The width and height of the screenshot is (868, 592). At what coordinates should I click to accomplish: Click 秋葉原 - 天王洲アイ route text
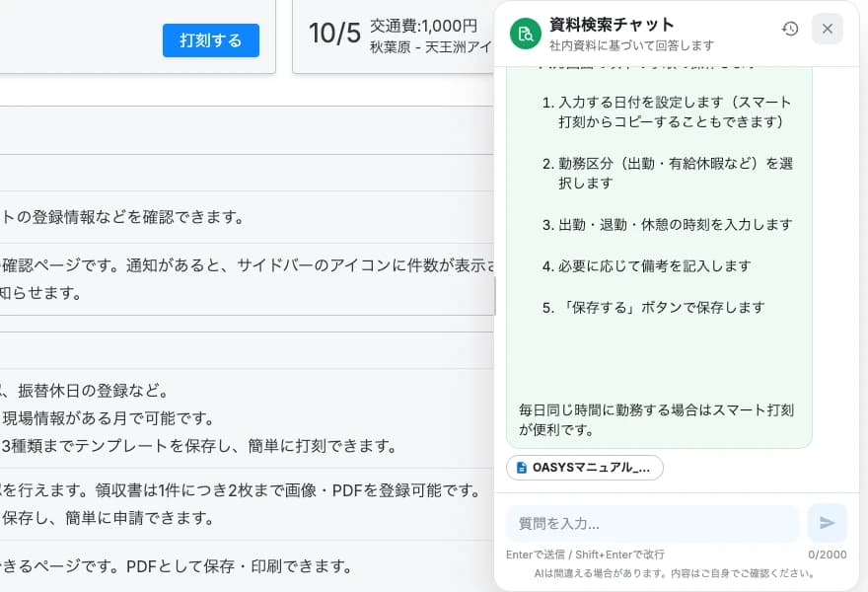click(x=431, y=47)
